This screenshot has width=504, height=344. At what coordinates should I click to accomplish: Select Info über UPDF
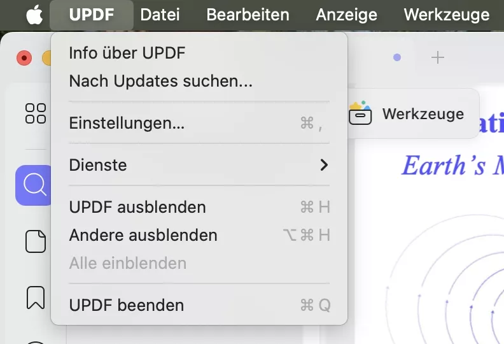point(199,53)
